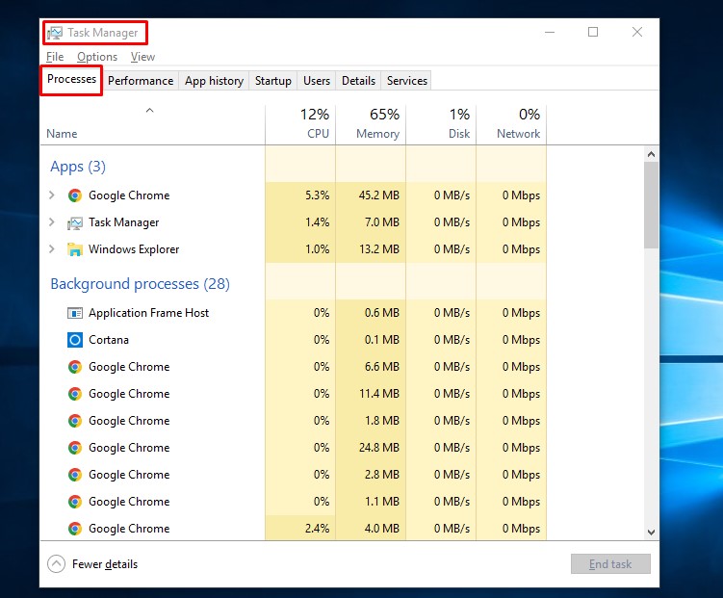Open the View menu
Image resolution: width=723 pixels, height=598 pixels.
point(142,57)
